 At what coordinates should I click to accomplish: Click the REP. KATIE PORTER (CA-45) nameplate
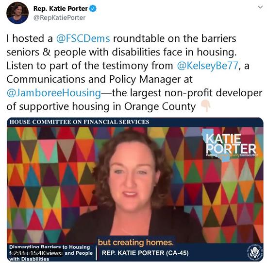click(145, 253)
